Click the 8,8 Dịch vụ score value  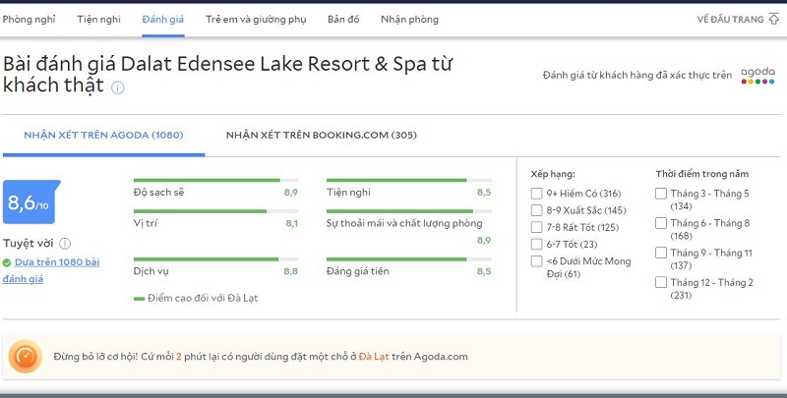(x=291, y=271)
